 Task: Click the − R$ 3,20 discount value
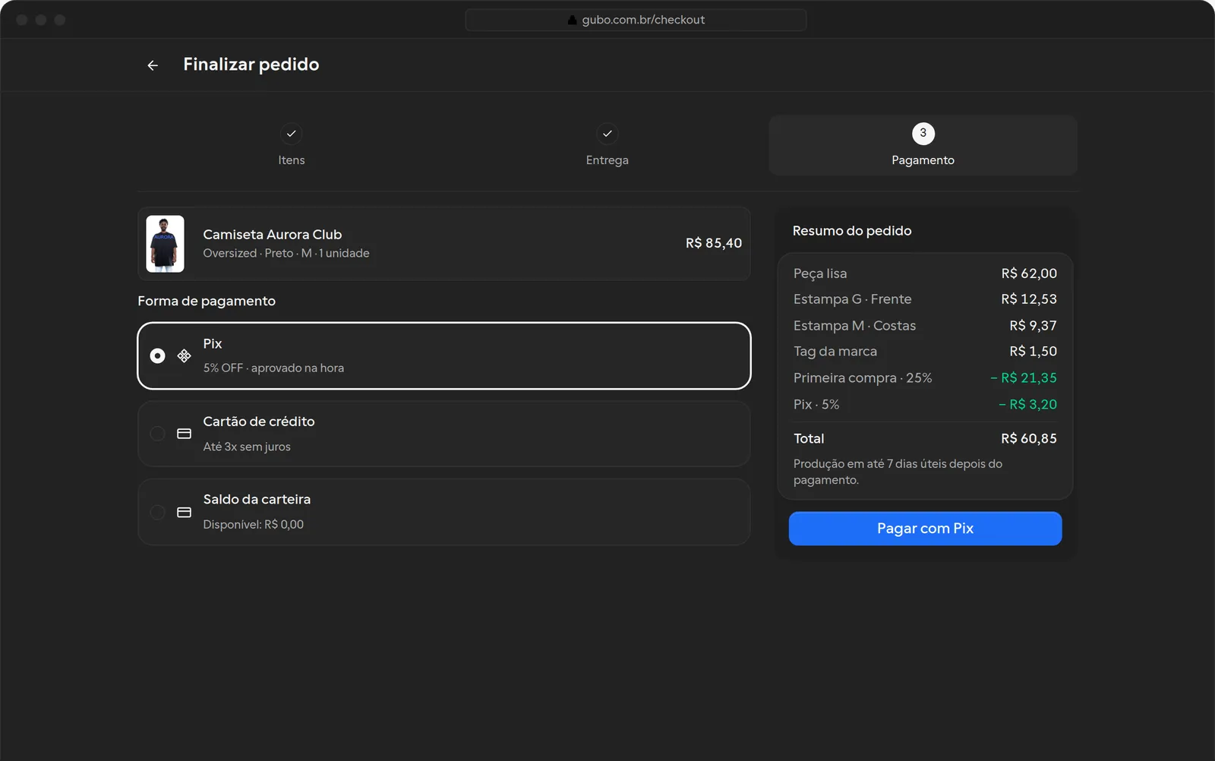[1027, 405]
